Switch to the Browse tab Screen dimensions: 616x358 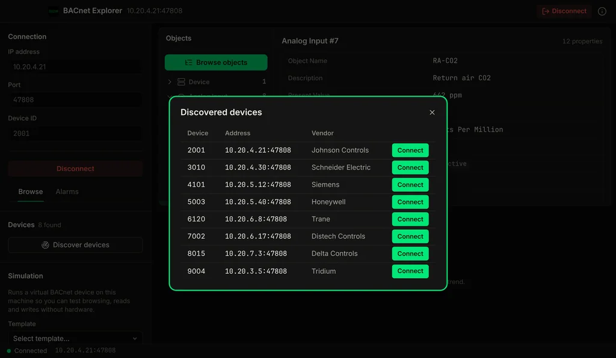point(31,192)
